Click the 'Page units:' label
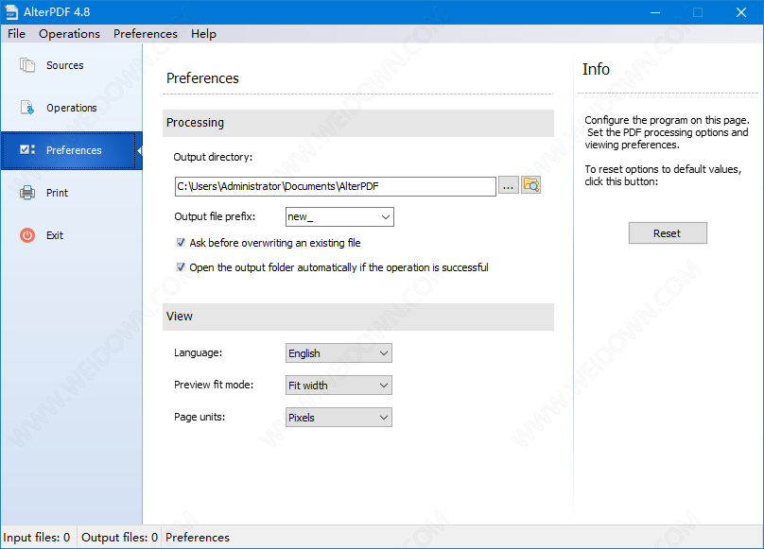Image resolution: width=764 pixels, height=549 pixels. (200, 417)
